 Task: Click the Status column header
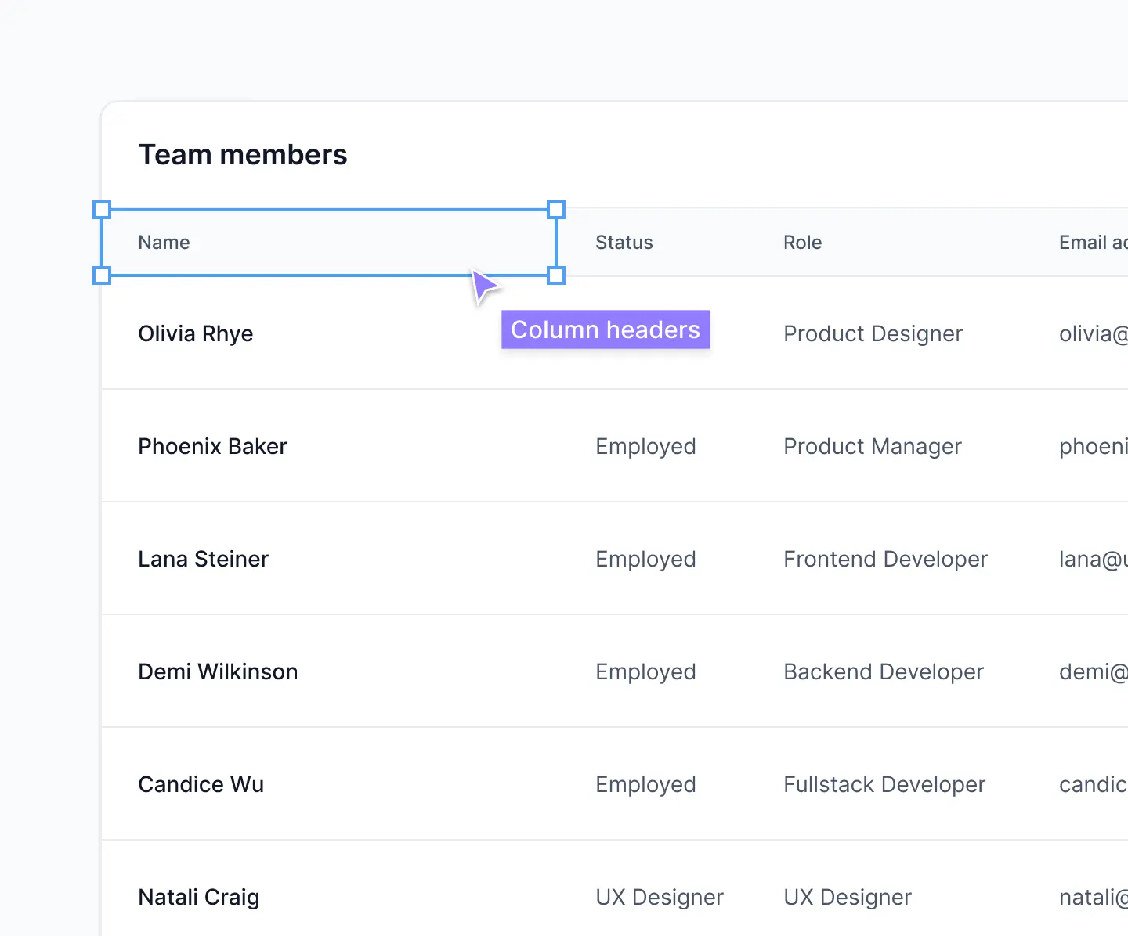(x=624, y=243)
